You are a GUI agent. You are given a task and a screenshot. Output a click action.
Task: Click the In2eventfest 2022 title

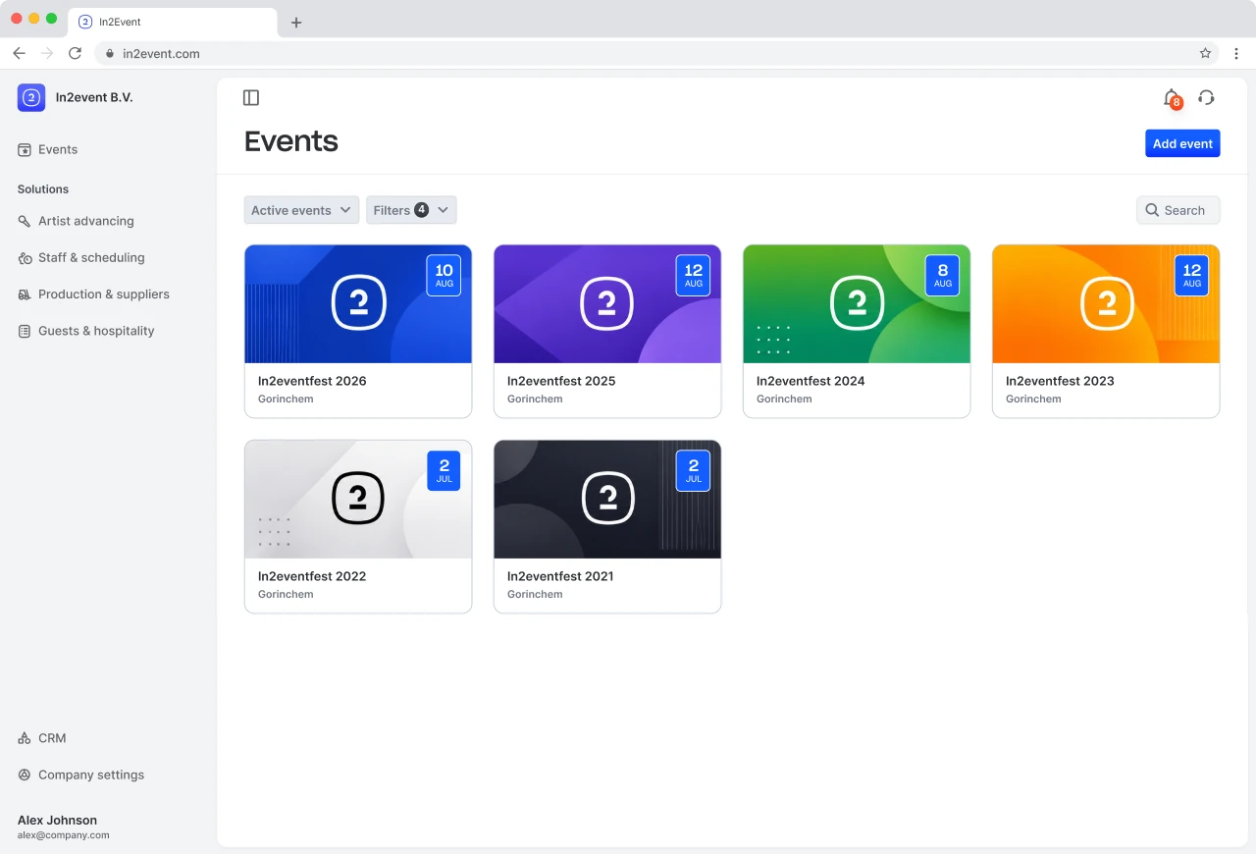312,576
